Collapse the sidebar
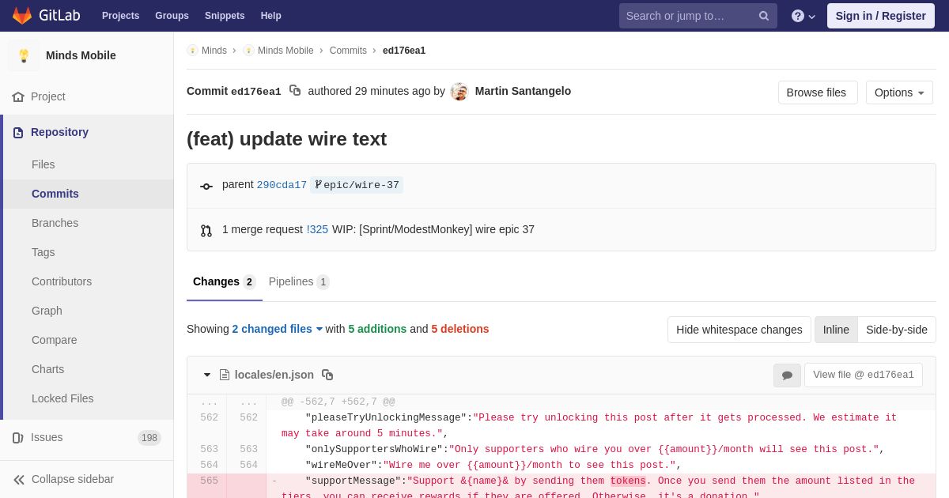This screenshot has width=949, height=498. (87, 479)
